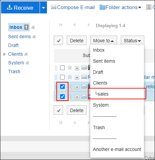The image size is (155, 160).
Task: Click drag handle of first e-mail row
Action: (56, 68)
